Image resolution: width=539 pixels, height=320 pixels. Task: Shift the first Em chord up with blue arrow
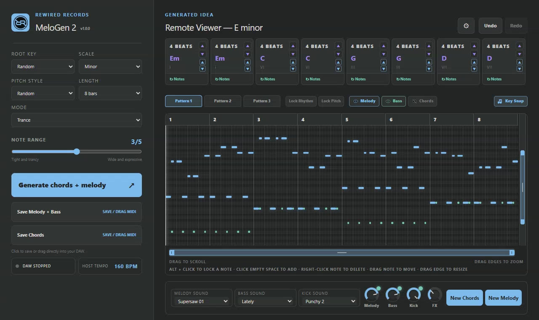(203, 62)
